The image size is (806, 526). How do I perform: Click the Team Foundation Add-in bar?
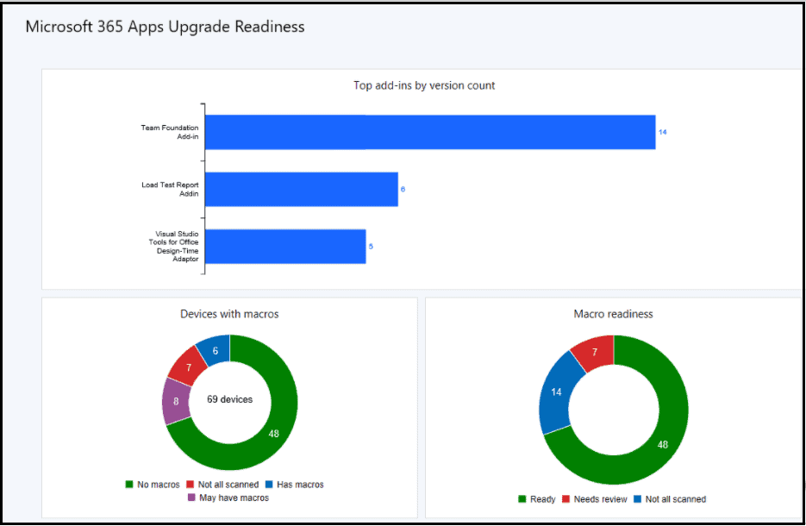430,132
